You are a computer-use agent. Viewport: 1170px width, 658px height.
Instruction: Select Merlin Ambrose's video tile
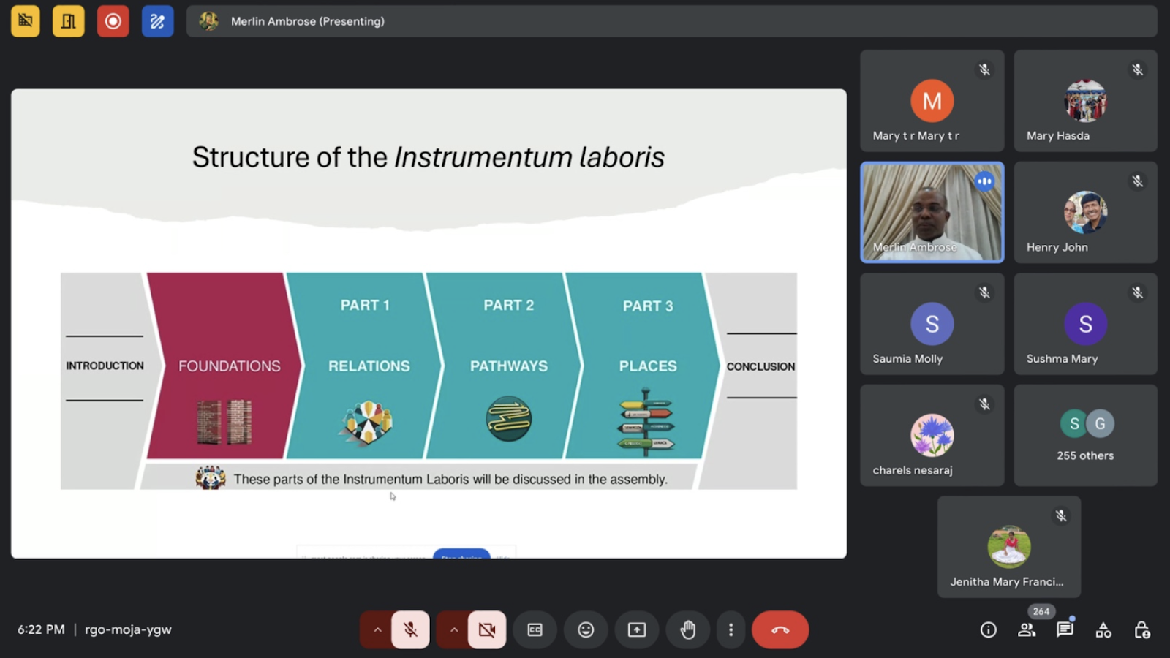pyautogui.click(x=932, y=212)
